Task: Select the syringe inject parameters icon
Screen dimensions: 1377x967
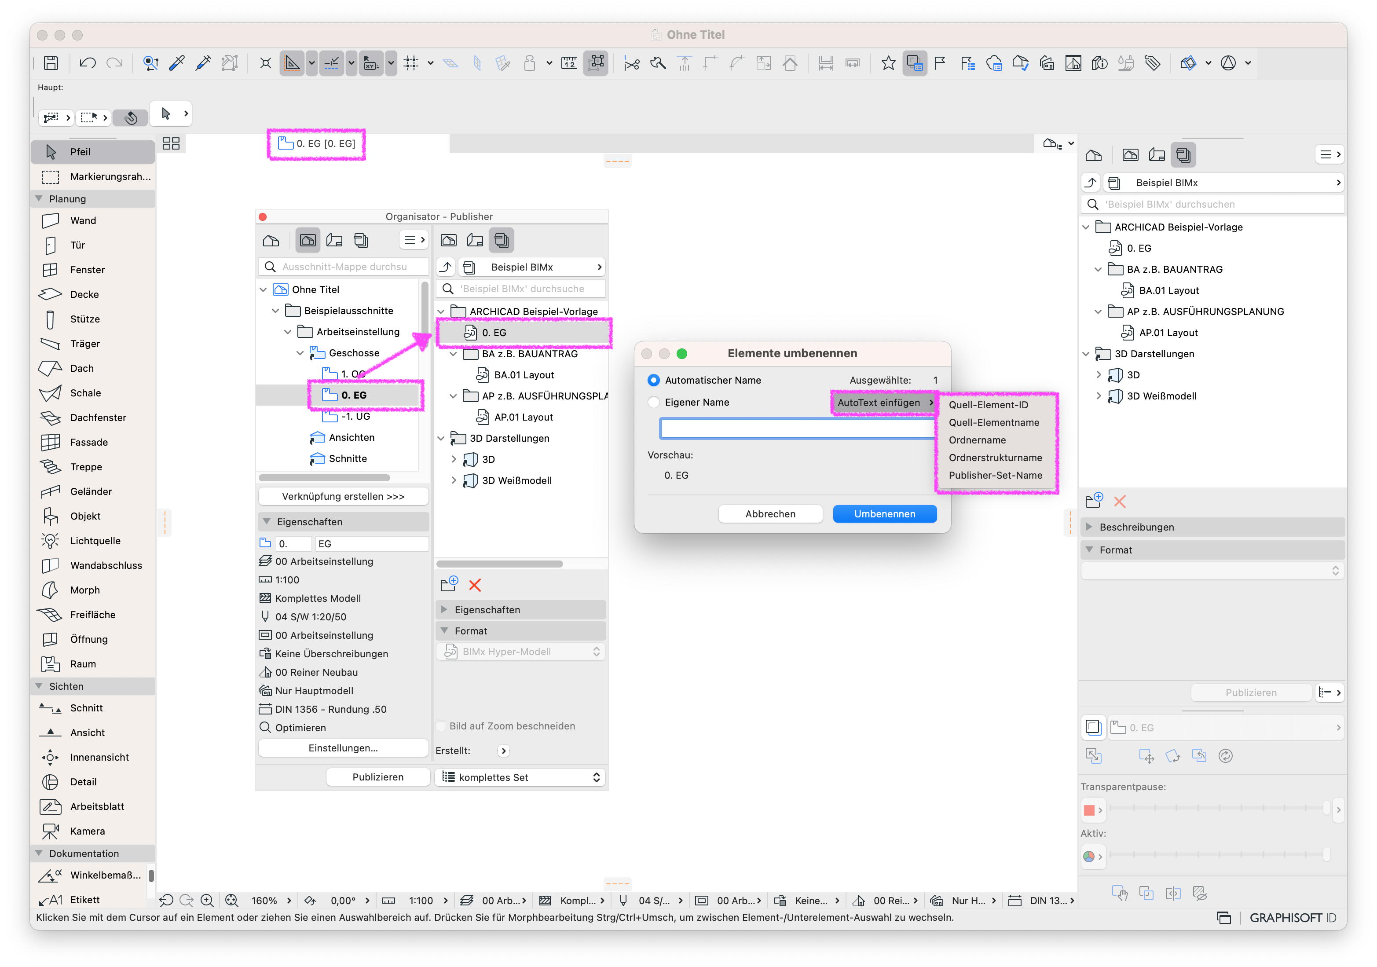Action: [x=203, y=63]
